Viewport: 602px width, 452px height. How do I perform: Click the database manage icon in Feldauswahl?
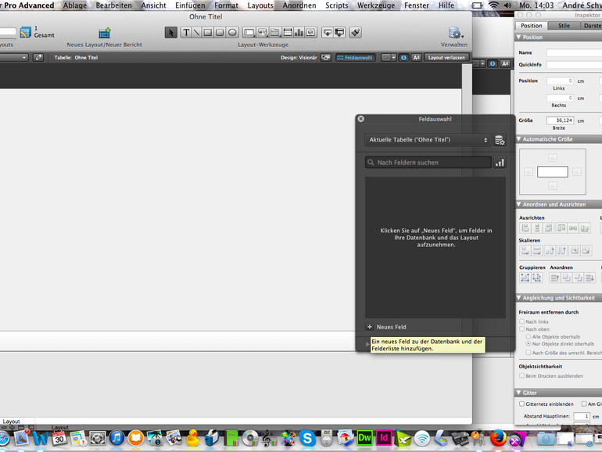click(x=500, y=140)
